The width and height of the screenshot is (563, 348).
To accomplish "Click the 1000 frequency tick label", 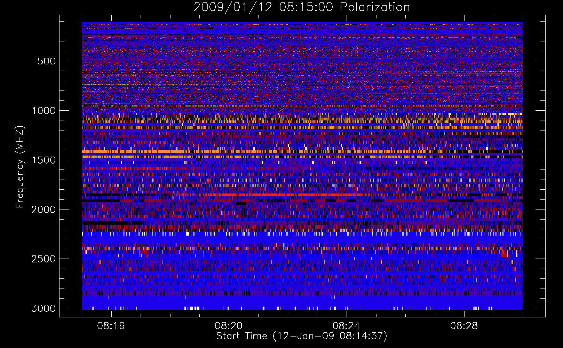I will click(x=43, y=111).
